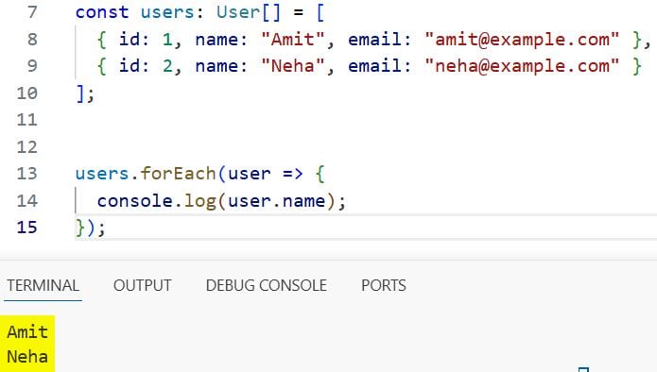
Task: Click line number 15 in gutter
Action: [x=27, y=228]
